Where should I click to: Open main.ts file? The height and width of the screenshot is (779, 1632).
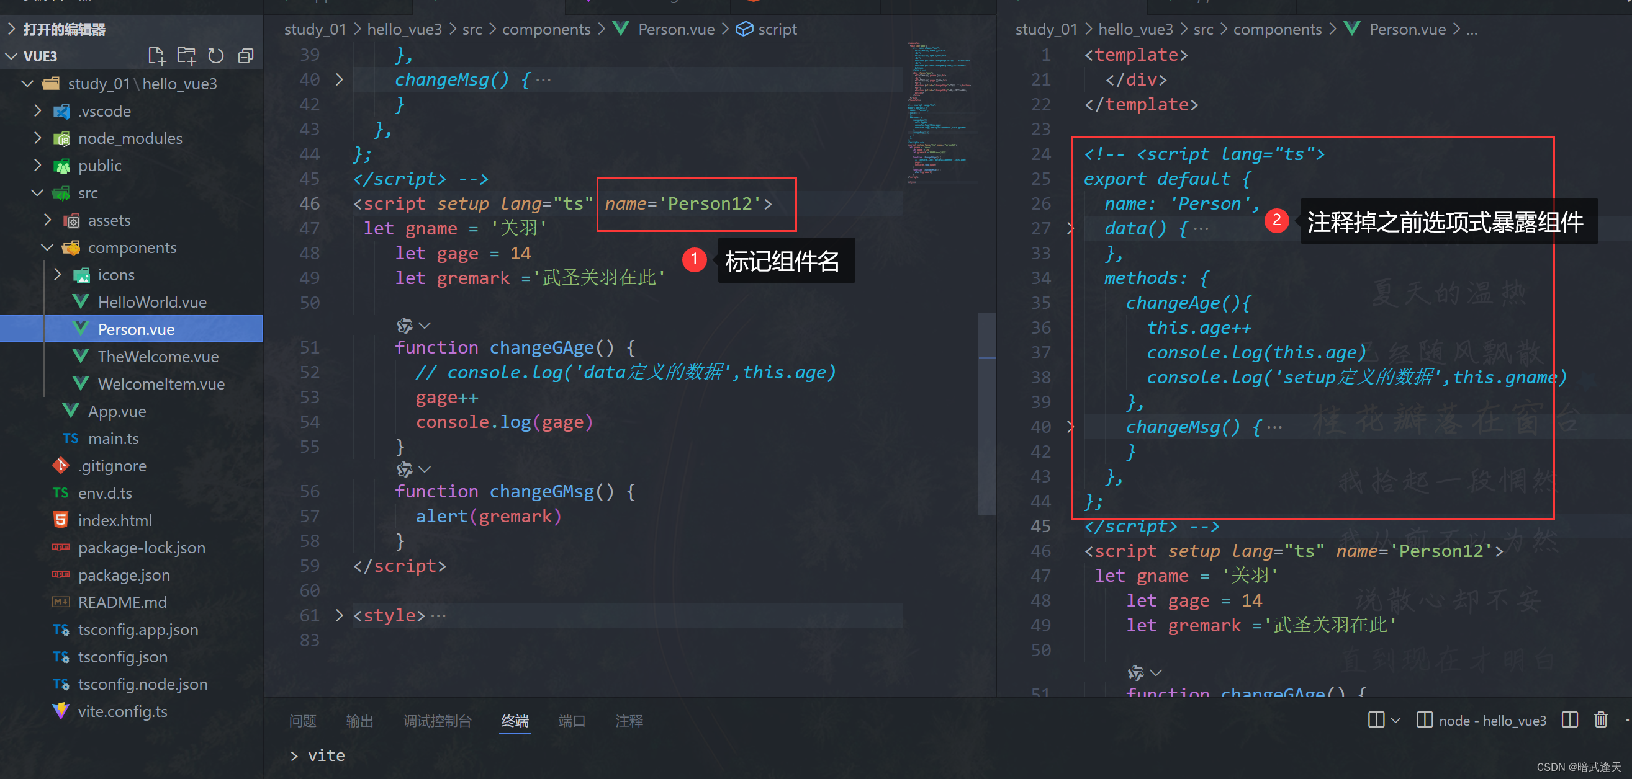[x=114, y=438]
